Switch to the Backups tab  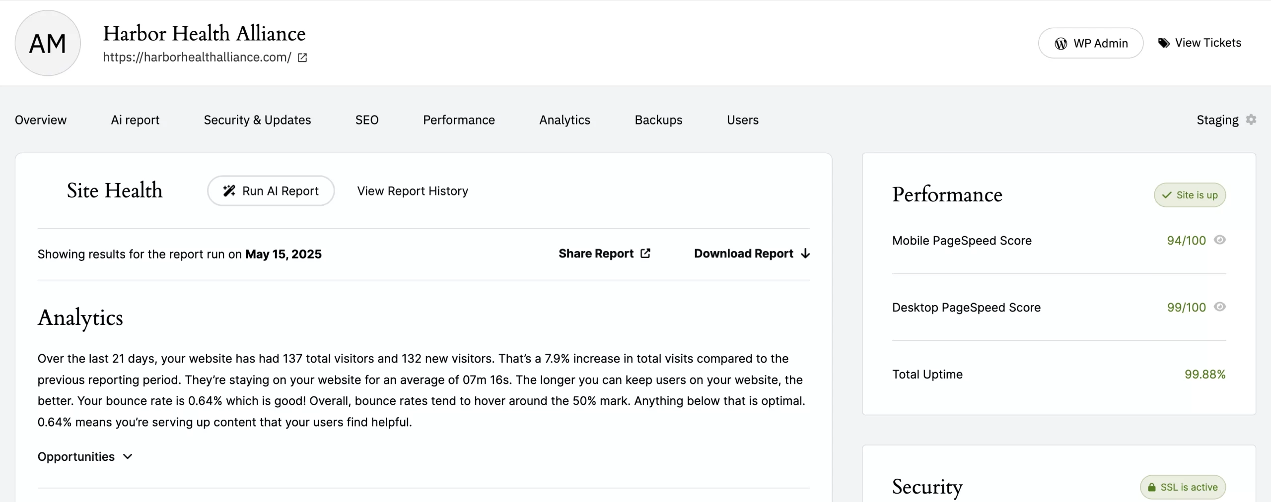point(658,120)
